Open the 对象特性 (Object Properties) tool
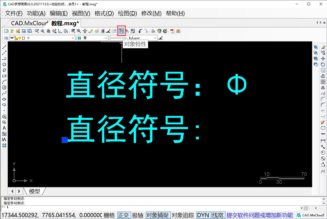Image resolution: width=327 pixels, height=219 pixels. 121,31
